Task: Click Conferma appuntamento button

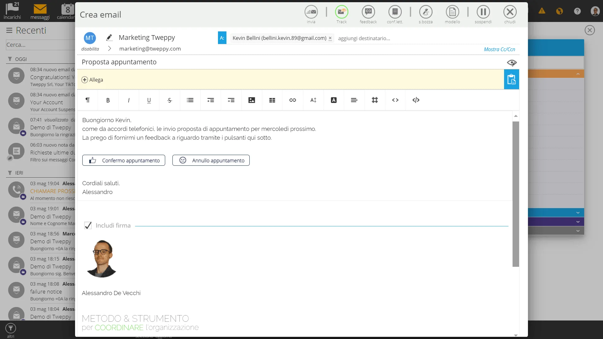Action: pos(124,160)
